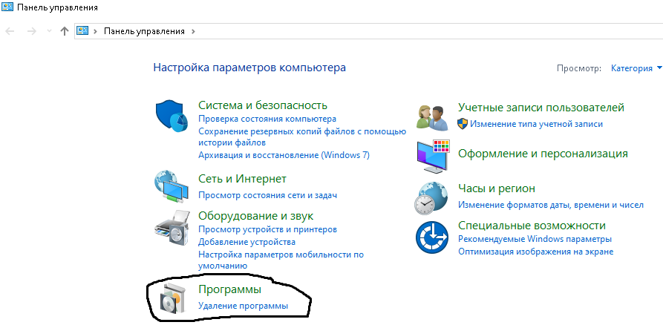
Task: Click Добавление устройства link
Action: [x=247, y=242]
